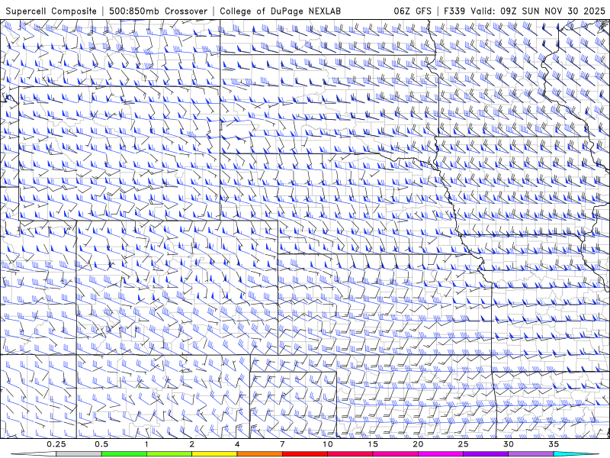
Task: Click the 0.5 legend value
Action: coord(101,444)
